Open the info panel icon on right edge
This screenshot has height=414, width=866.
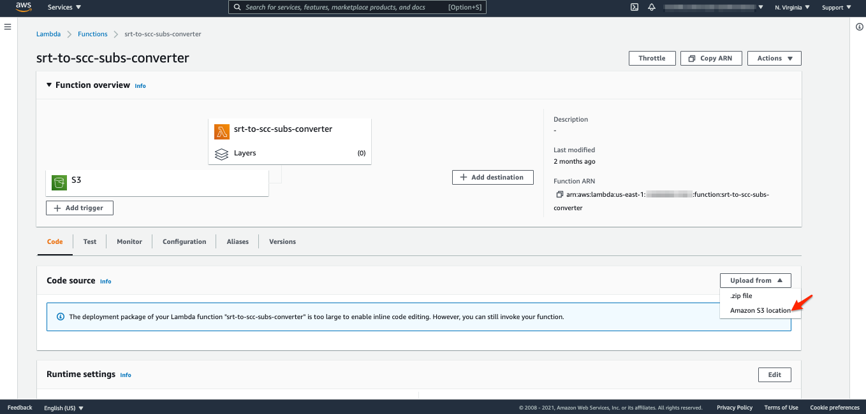point(859,27)
